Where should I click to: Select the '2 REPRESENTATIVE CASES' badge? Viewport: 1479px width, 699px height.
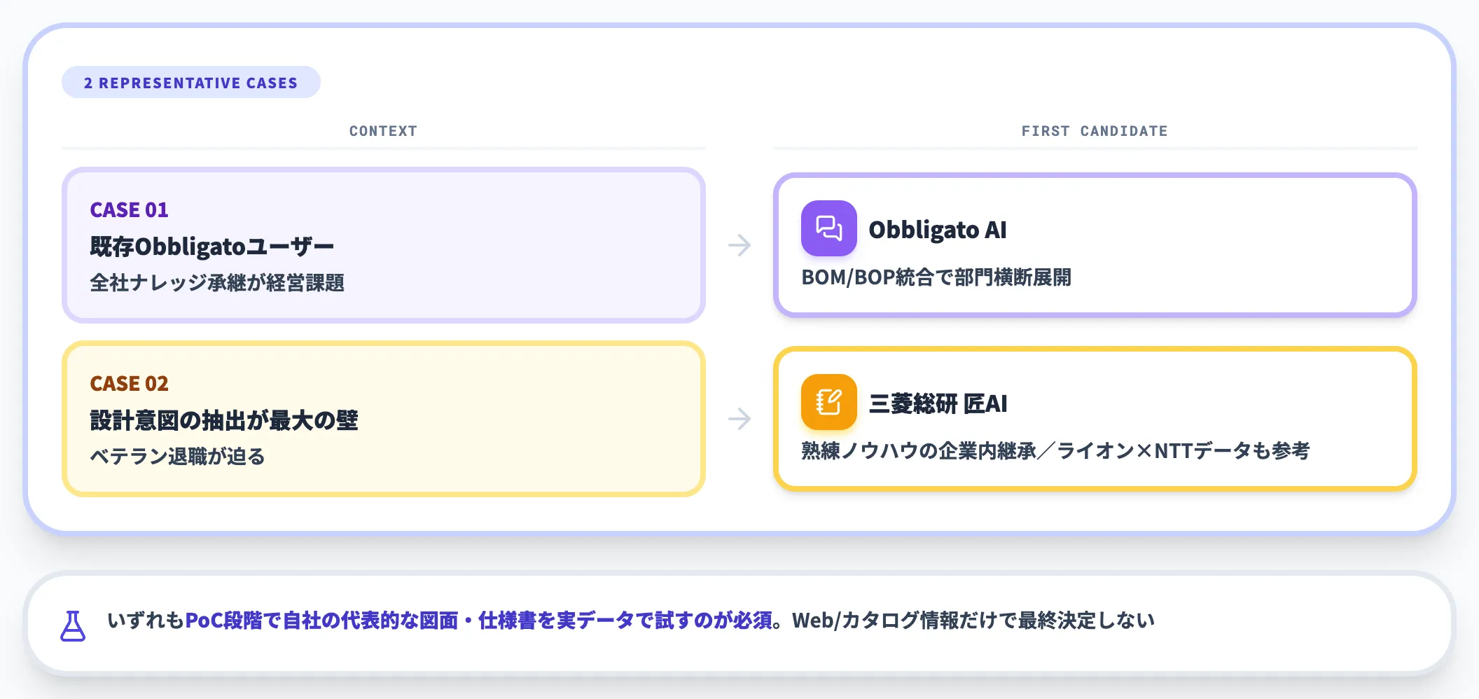point(190,83)
